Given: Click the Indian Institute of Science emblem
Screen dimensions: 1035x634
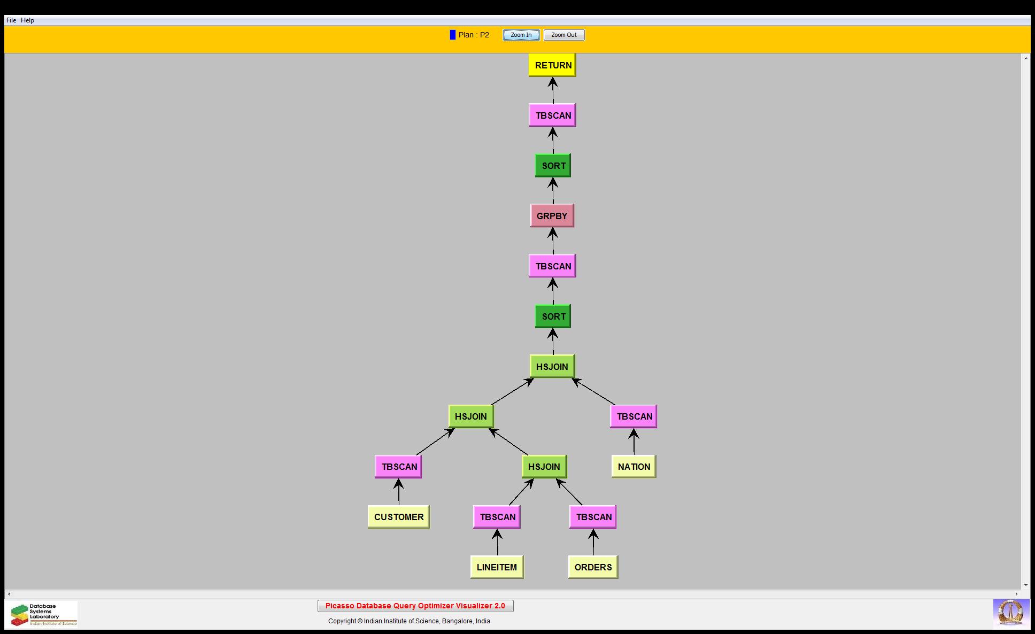Looking at the screenshot, I should pos(1010,613).
